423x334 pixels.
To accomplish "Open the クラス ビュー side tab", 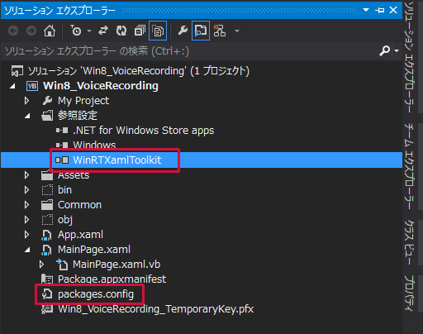I will [409, 242].
